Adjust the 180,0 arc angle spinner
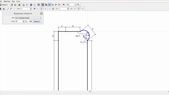The image size is (169, 95). pos(79,9)
